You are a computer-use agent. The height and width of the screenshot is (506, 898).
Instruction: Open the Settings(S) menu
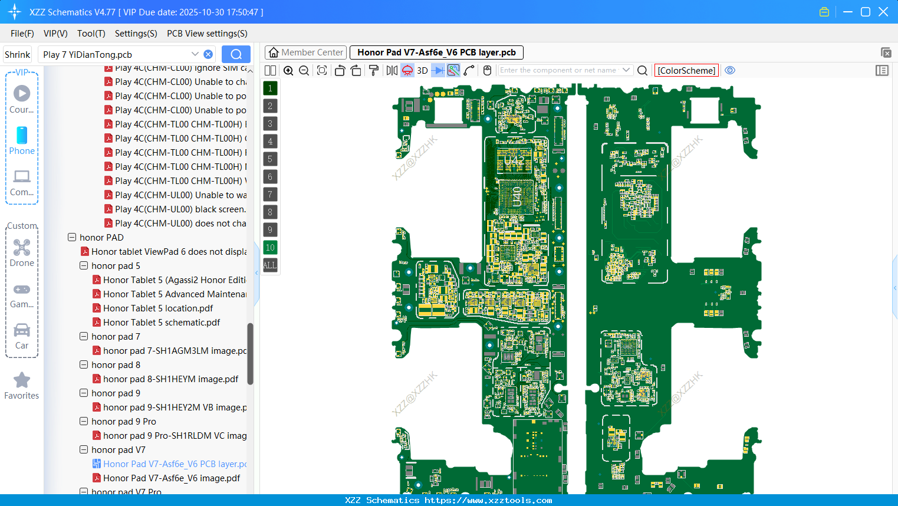click(x=136, y=34)
